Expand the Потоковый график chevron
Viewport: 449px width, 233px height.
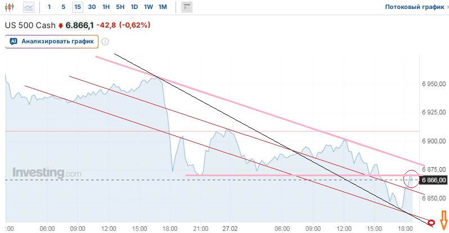pos(447,7)
